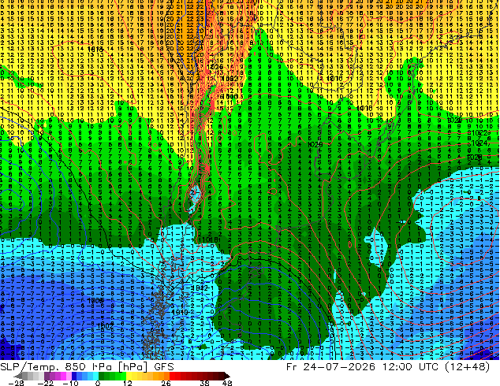
Task: Click the 48 label on the temperature legend
Action: tap(227, 383)
